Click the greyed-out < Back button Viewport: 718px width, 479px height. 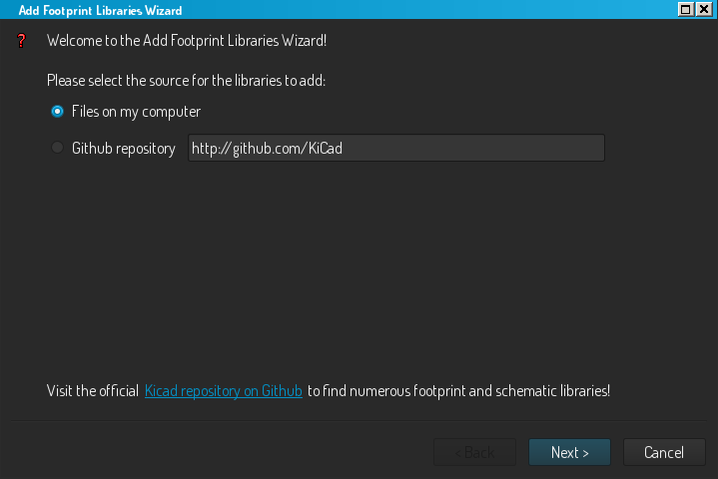click(x=474, y=452)
